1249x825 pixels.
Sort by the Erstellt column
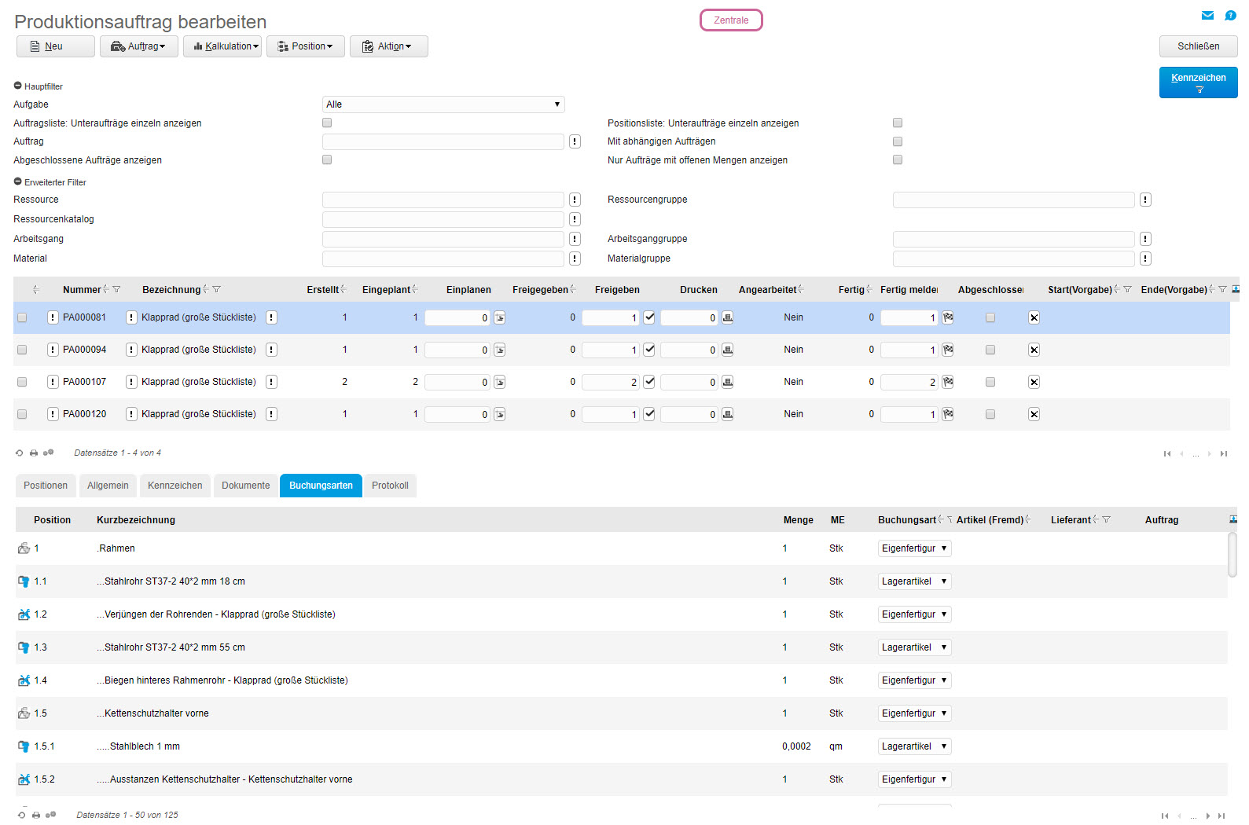tap(344, 289)
